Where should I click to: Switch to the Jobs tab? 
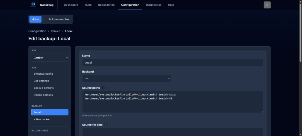pyautogui.click(x=35, y=19)
